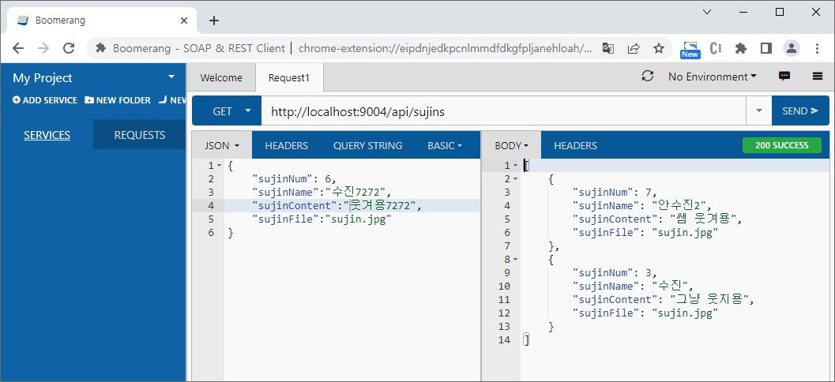Bookmark this page with the star icon
Image resolution: width=835 pixels, height=382 pixels.
click(x=659, y=48)
